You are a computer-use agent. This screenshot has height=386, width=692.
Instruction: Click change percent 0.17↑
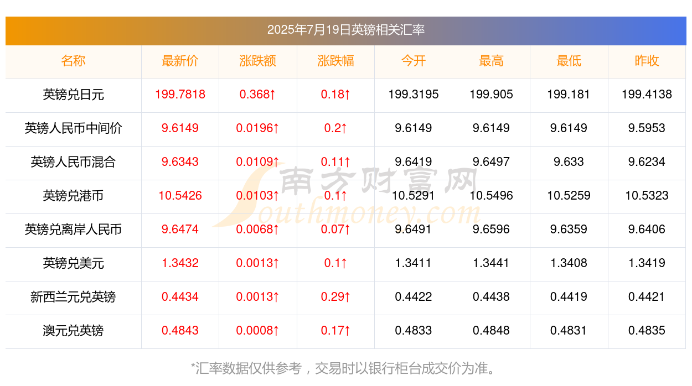(x=335, y=331)
